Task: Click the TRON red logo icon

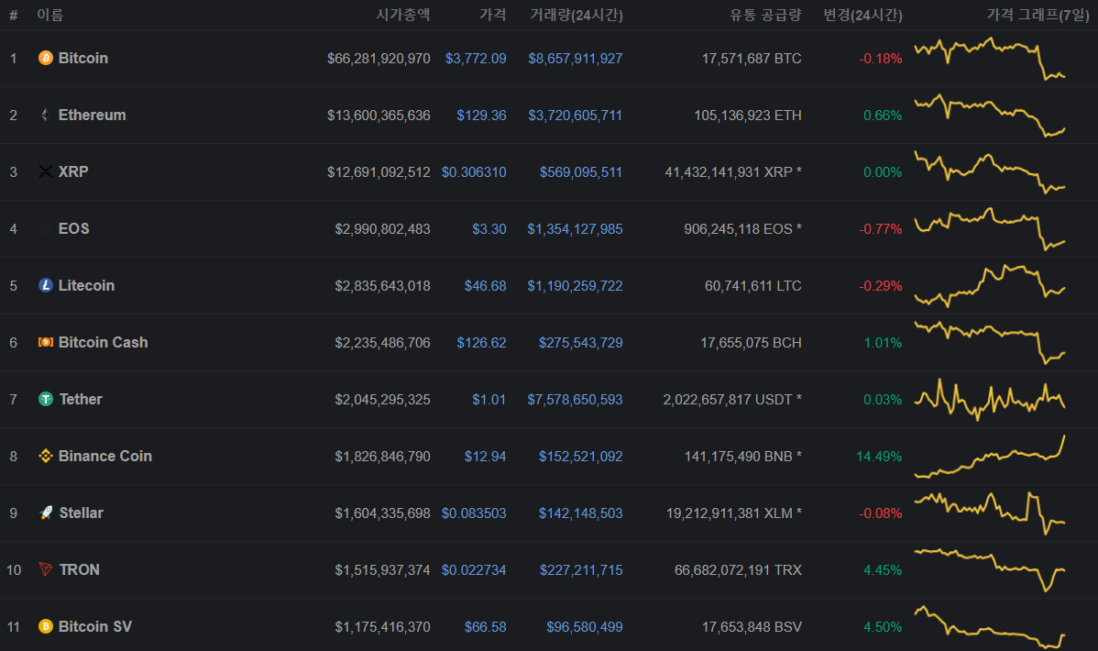Action: pos(46,569)
